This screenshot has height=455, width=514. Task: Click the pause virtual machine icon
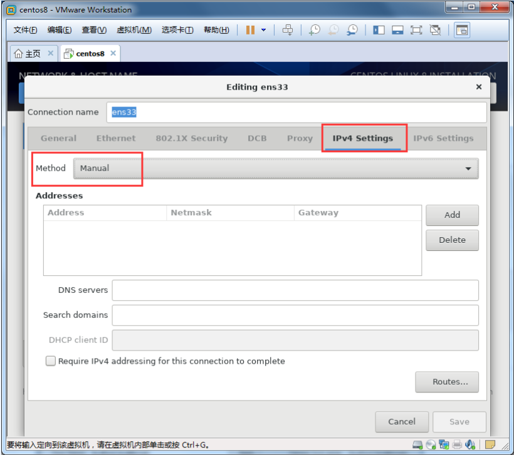pos(250,30)
